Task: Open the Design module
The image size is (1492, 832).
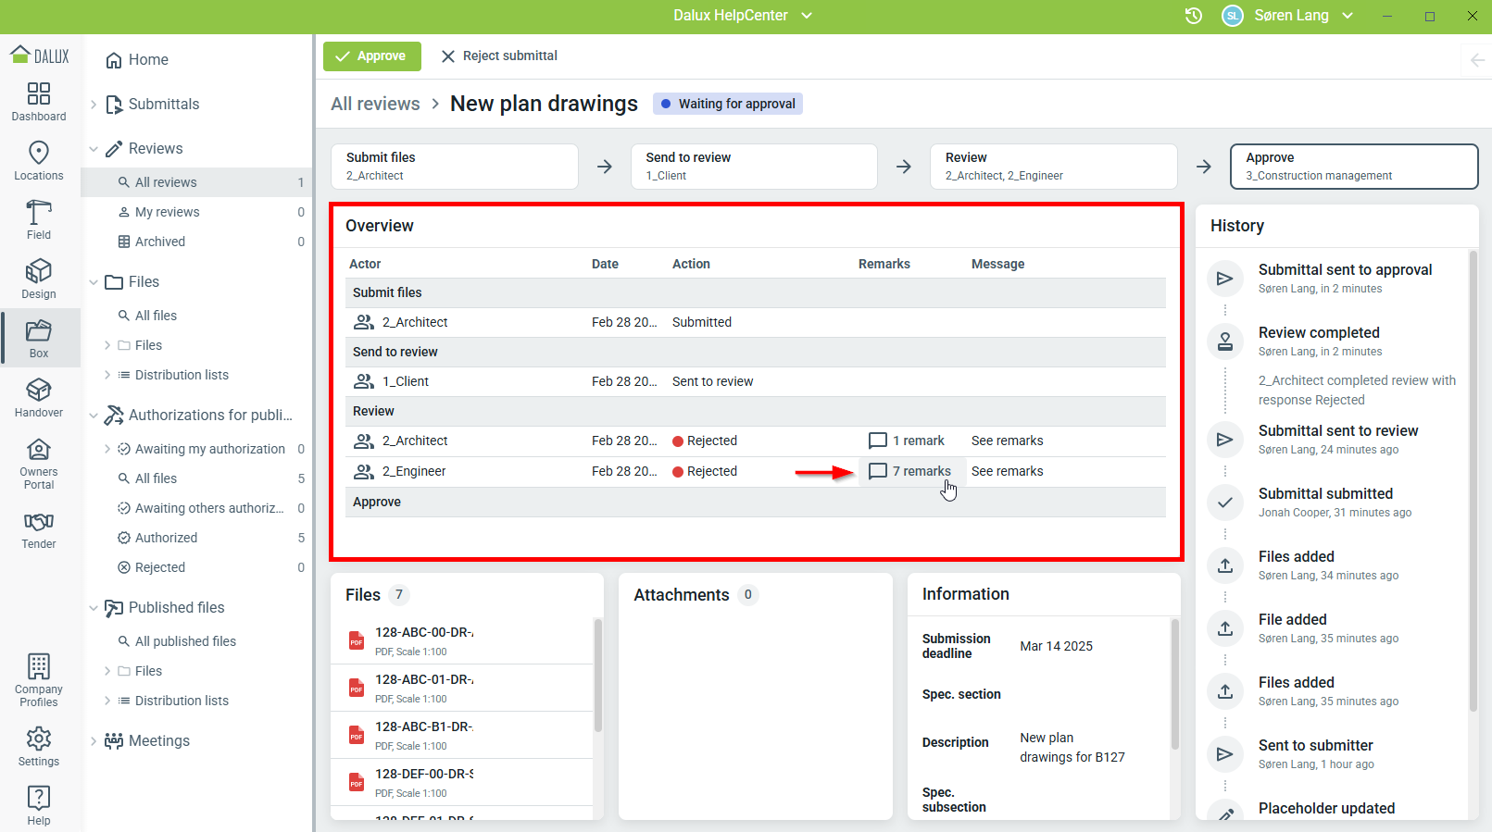Action: click(39, 279)
